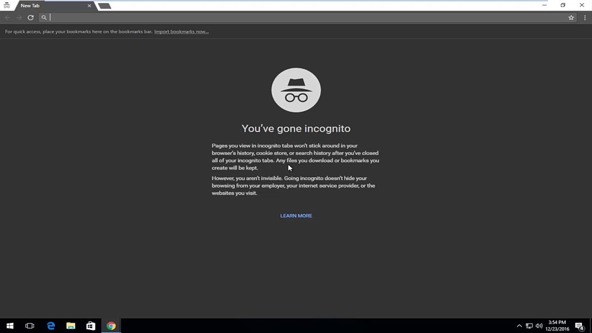Screen dimensions: 592x333
Task: Click the browser back arrow
Action: tap(8, 17)
